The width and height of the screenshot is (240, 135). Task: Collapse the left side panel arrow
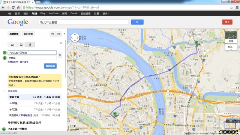click(x=64, y=33)
